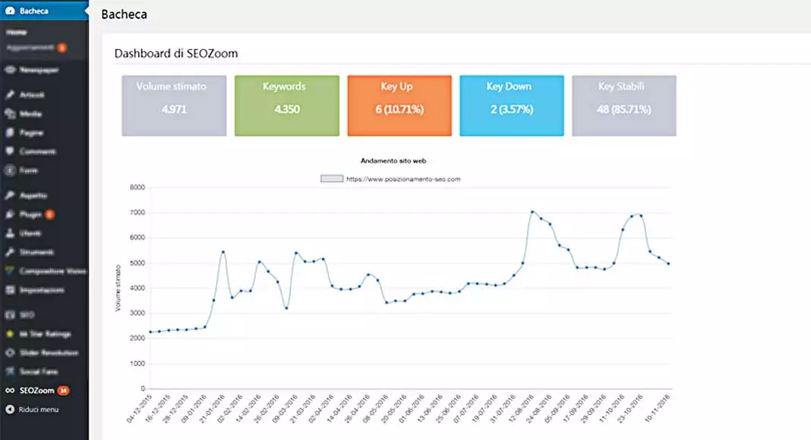Screen dimensions: 811x440
Task: Click the Compositore Visivo colored icon
Action: pyautogui.click(x=10, y=271)
